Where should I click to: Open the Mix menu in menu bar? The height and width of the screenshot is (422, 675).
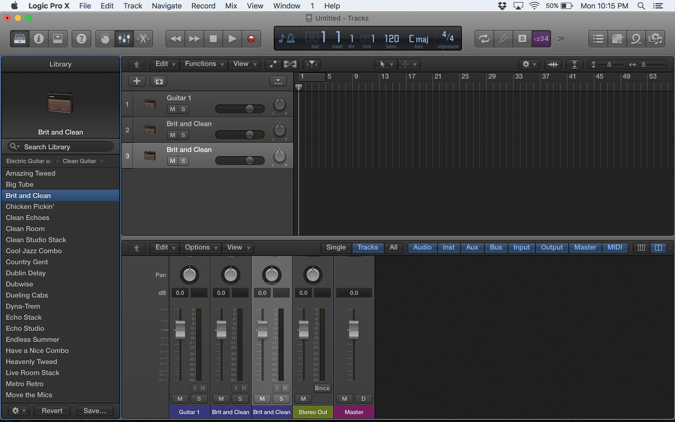(x=231, y=6)
